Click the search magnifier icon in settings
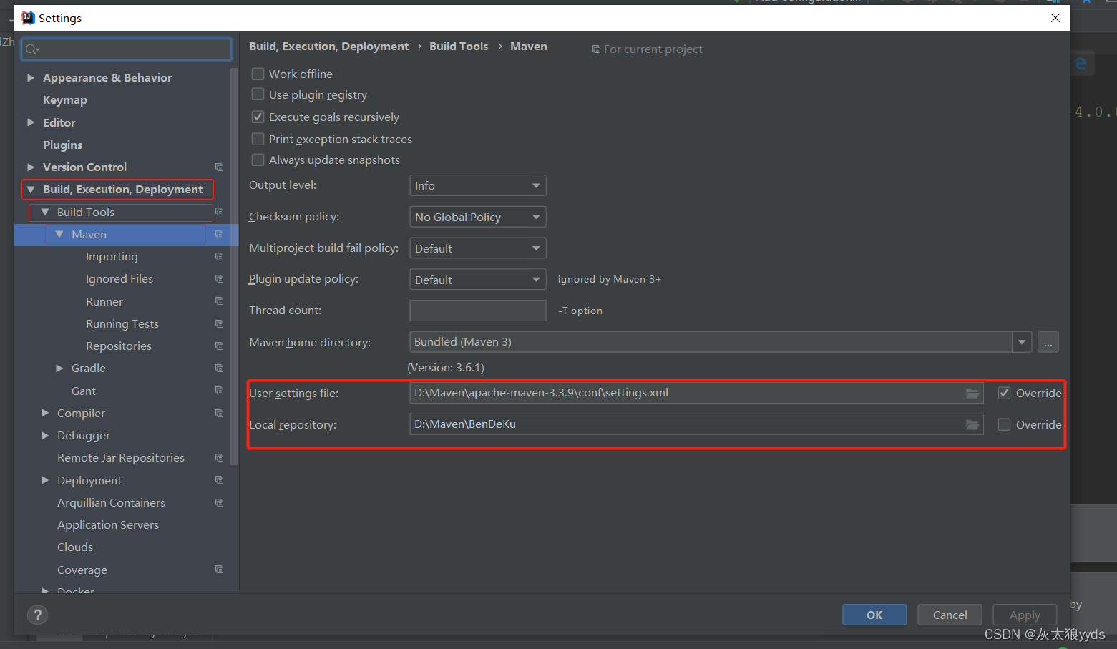 pos(32,49)
